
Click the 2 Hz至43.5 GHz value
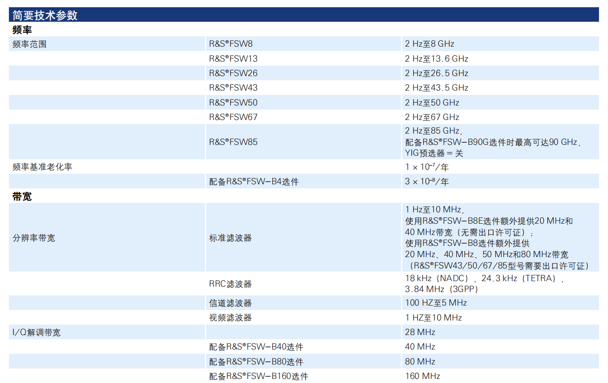pyautogui.click(x=436, y=88)
